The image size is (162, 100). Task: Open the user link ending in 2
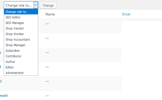(1, 81)
